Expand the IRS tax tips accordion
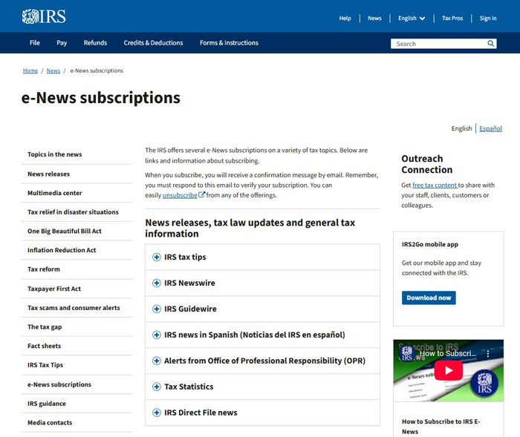 [262, 257]
